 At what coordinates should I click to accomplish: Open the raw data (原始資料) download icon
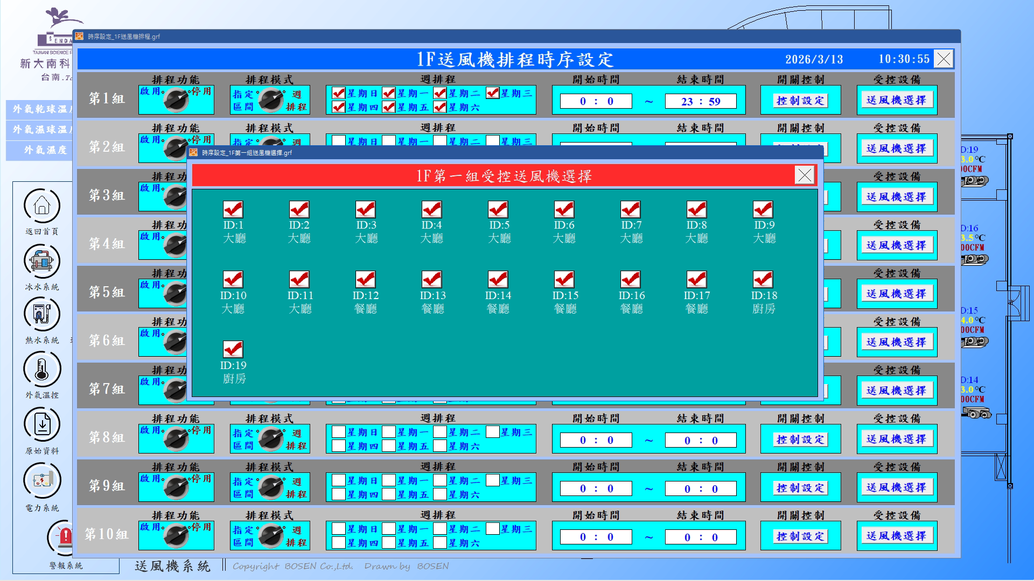[42, 424]
